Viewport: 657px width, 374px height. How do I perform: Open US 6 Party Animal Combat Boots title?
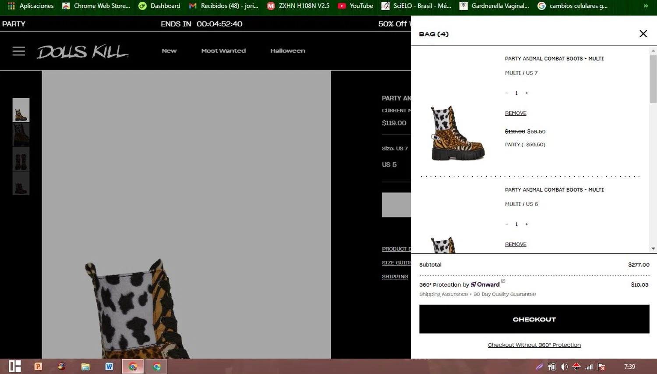(x=554, y=189)
